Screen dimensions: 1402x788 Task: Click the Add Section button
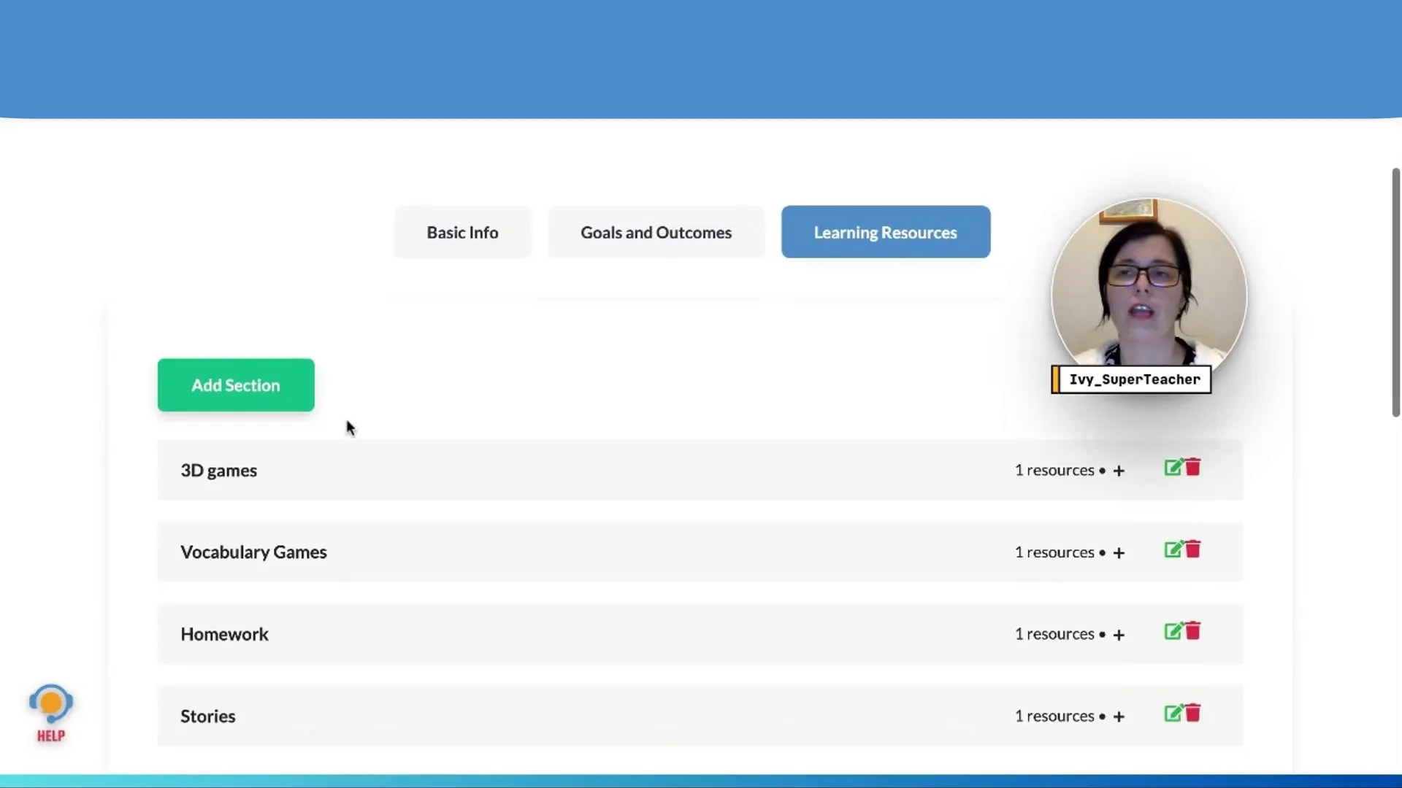pyautogui.click(x=236, y=385)
